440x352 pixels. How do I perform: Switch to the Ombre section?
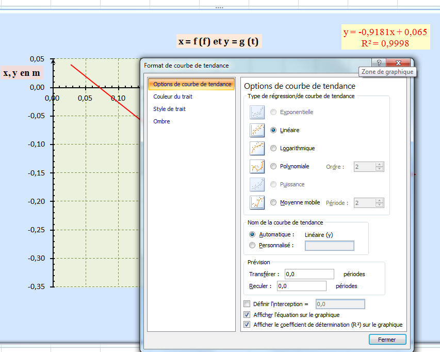[x=161, y=121]
